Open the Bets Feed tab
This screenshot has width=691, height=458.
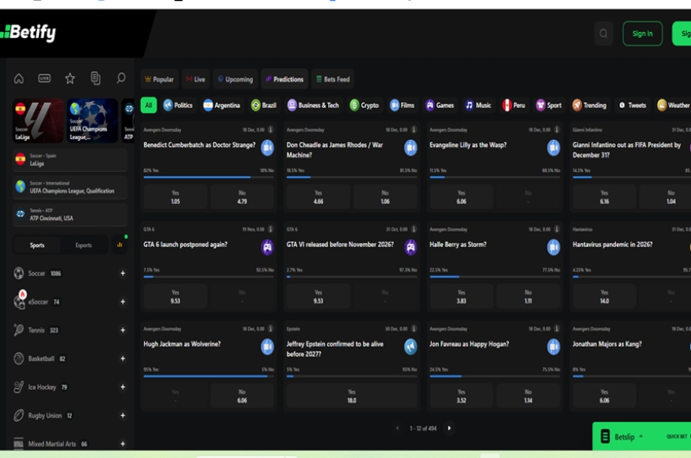pyautogui.click(x=333, y=79)
